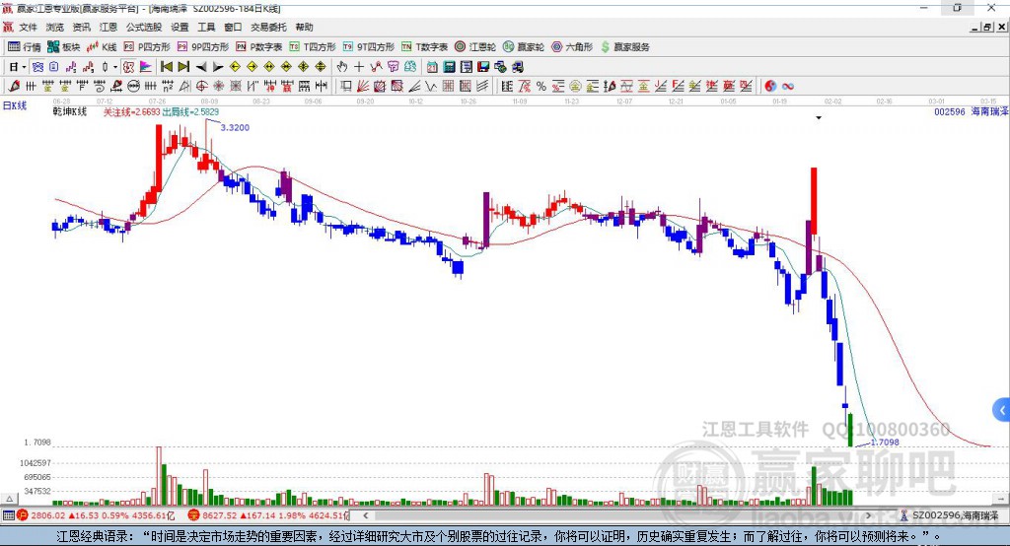Image resolution: width=1010 pixels, height=546 pixels.
Task: Select the hand pan tool
Action: pyautogui.click(x=342, y=67)
